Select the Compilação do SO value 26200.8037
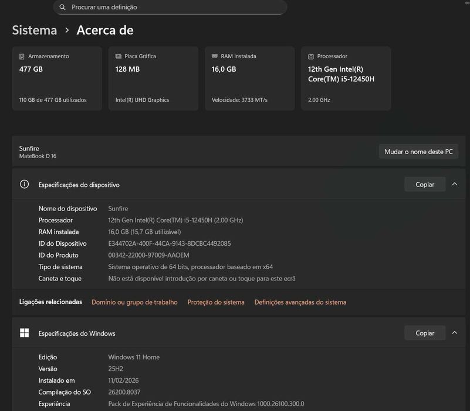Screen dimensions: 470x411 124,392
